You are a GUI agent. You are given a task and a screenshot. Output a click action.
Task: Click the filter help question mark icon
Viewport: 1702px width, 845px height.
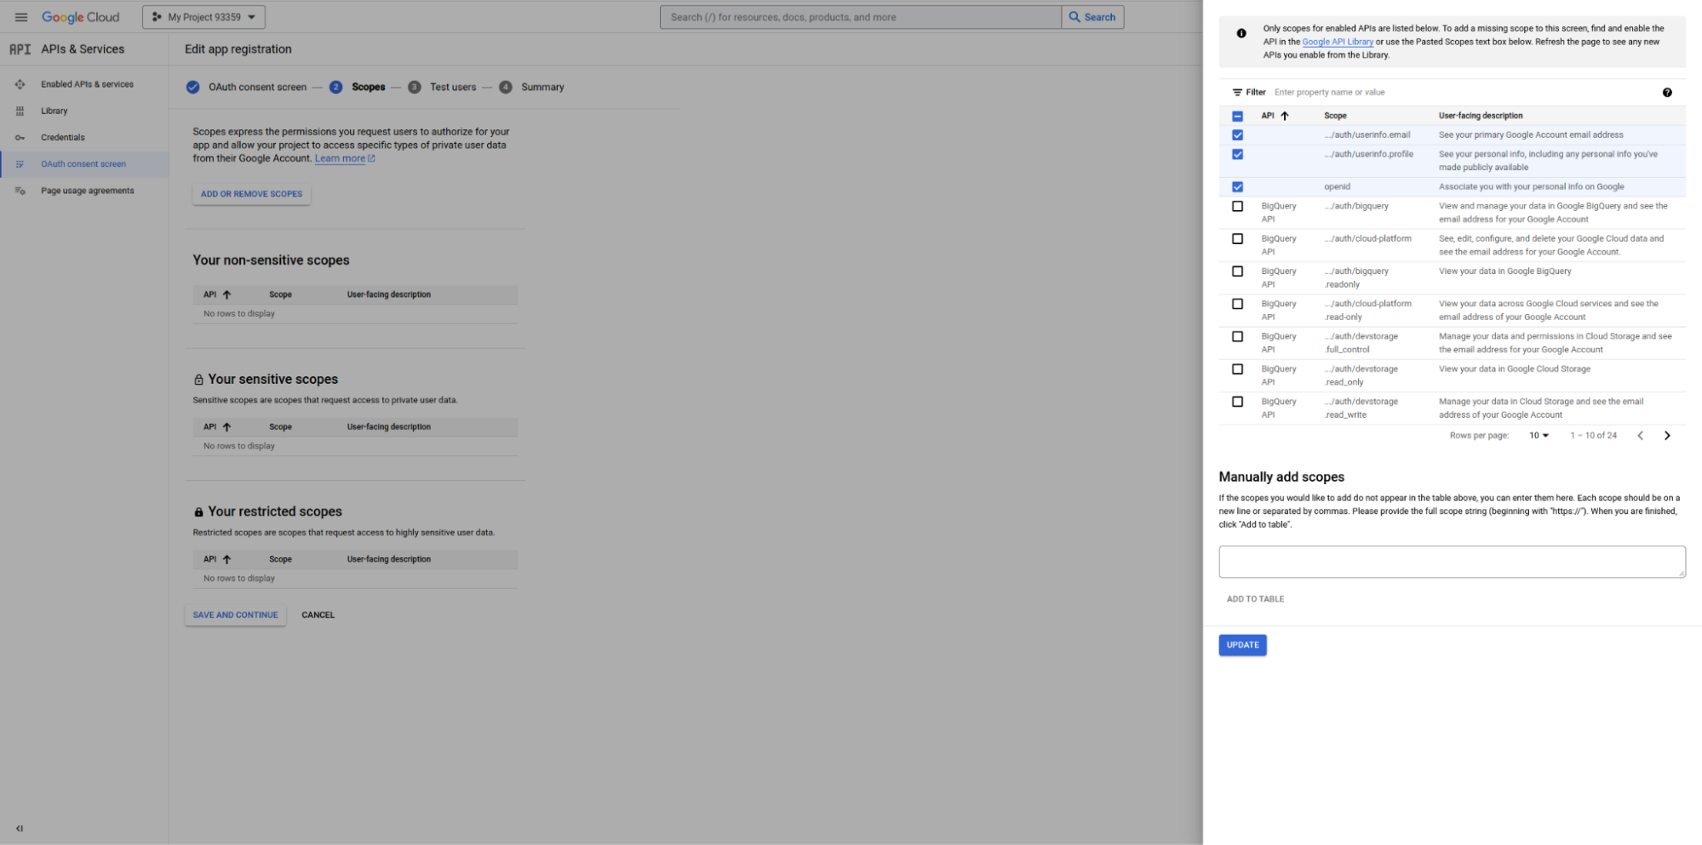[x=1667, y=93]
